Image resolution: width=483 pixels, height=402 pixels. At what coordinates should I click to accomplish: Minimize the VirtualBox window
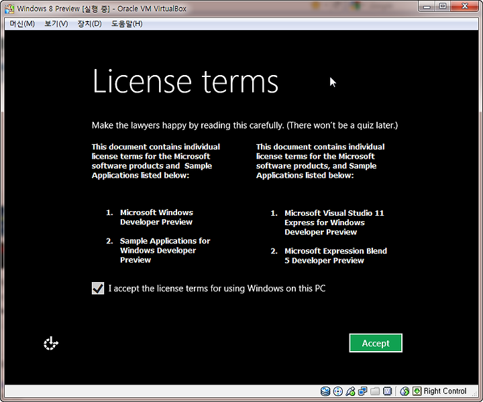[427, 7]
